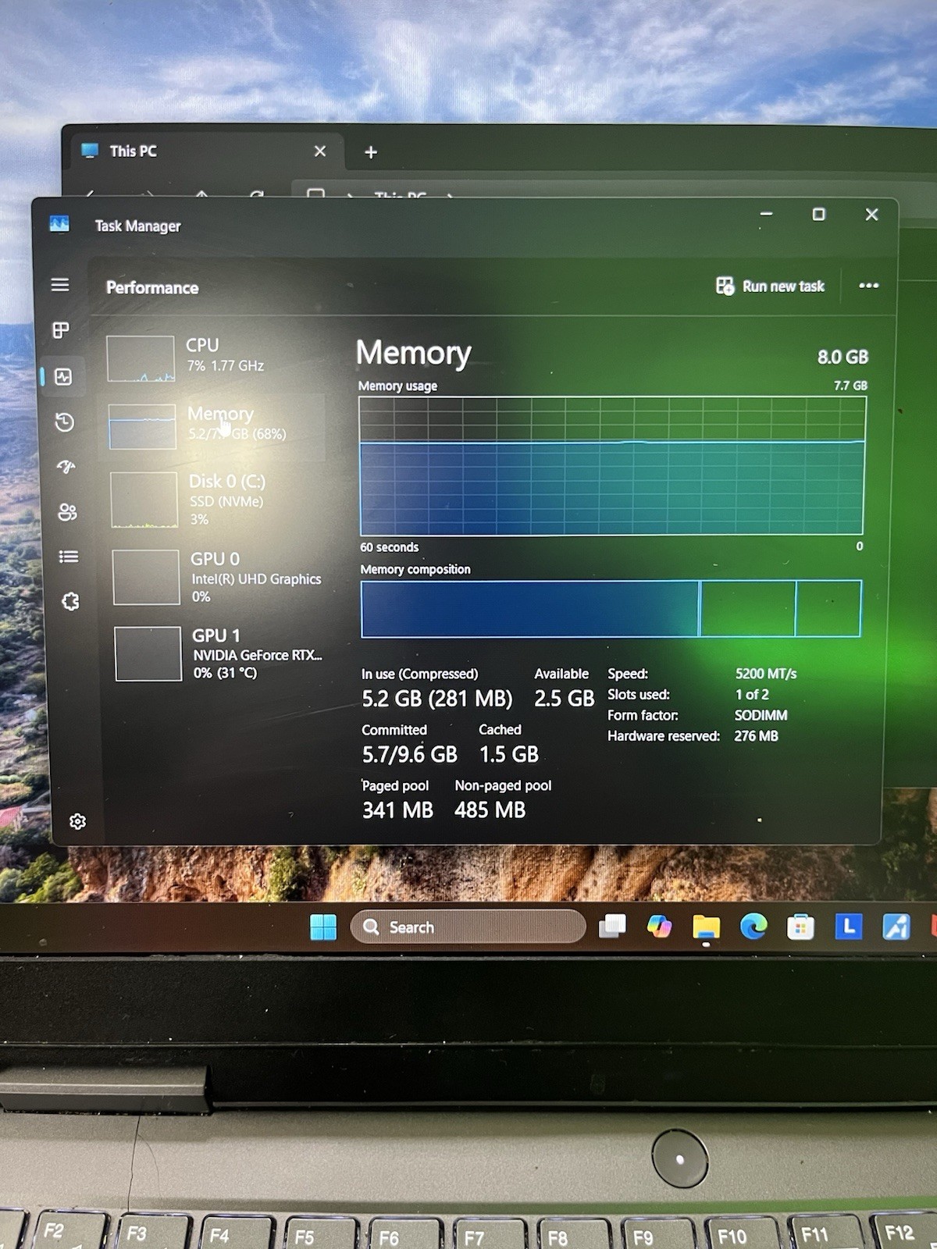Click the 5.7/9.6 GB Committed value
Viewport: 937px width, 1249px height.
tap(409, 754)
